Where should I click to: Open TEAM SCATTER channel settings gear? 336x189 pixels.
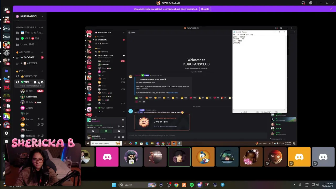tap(42, 82)
